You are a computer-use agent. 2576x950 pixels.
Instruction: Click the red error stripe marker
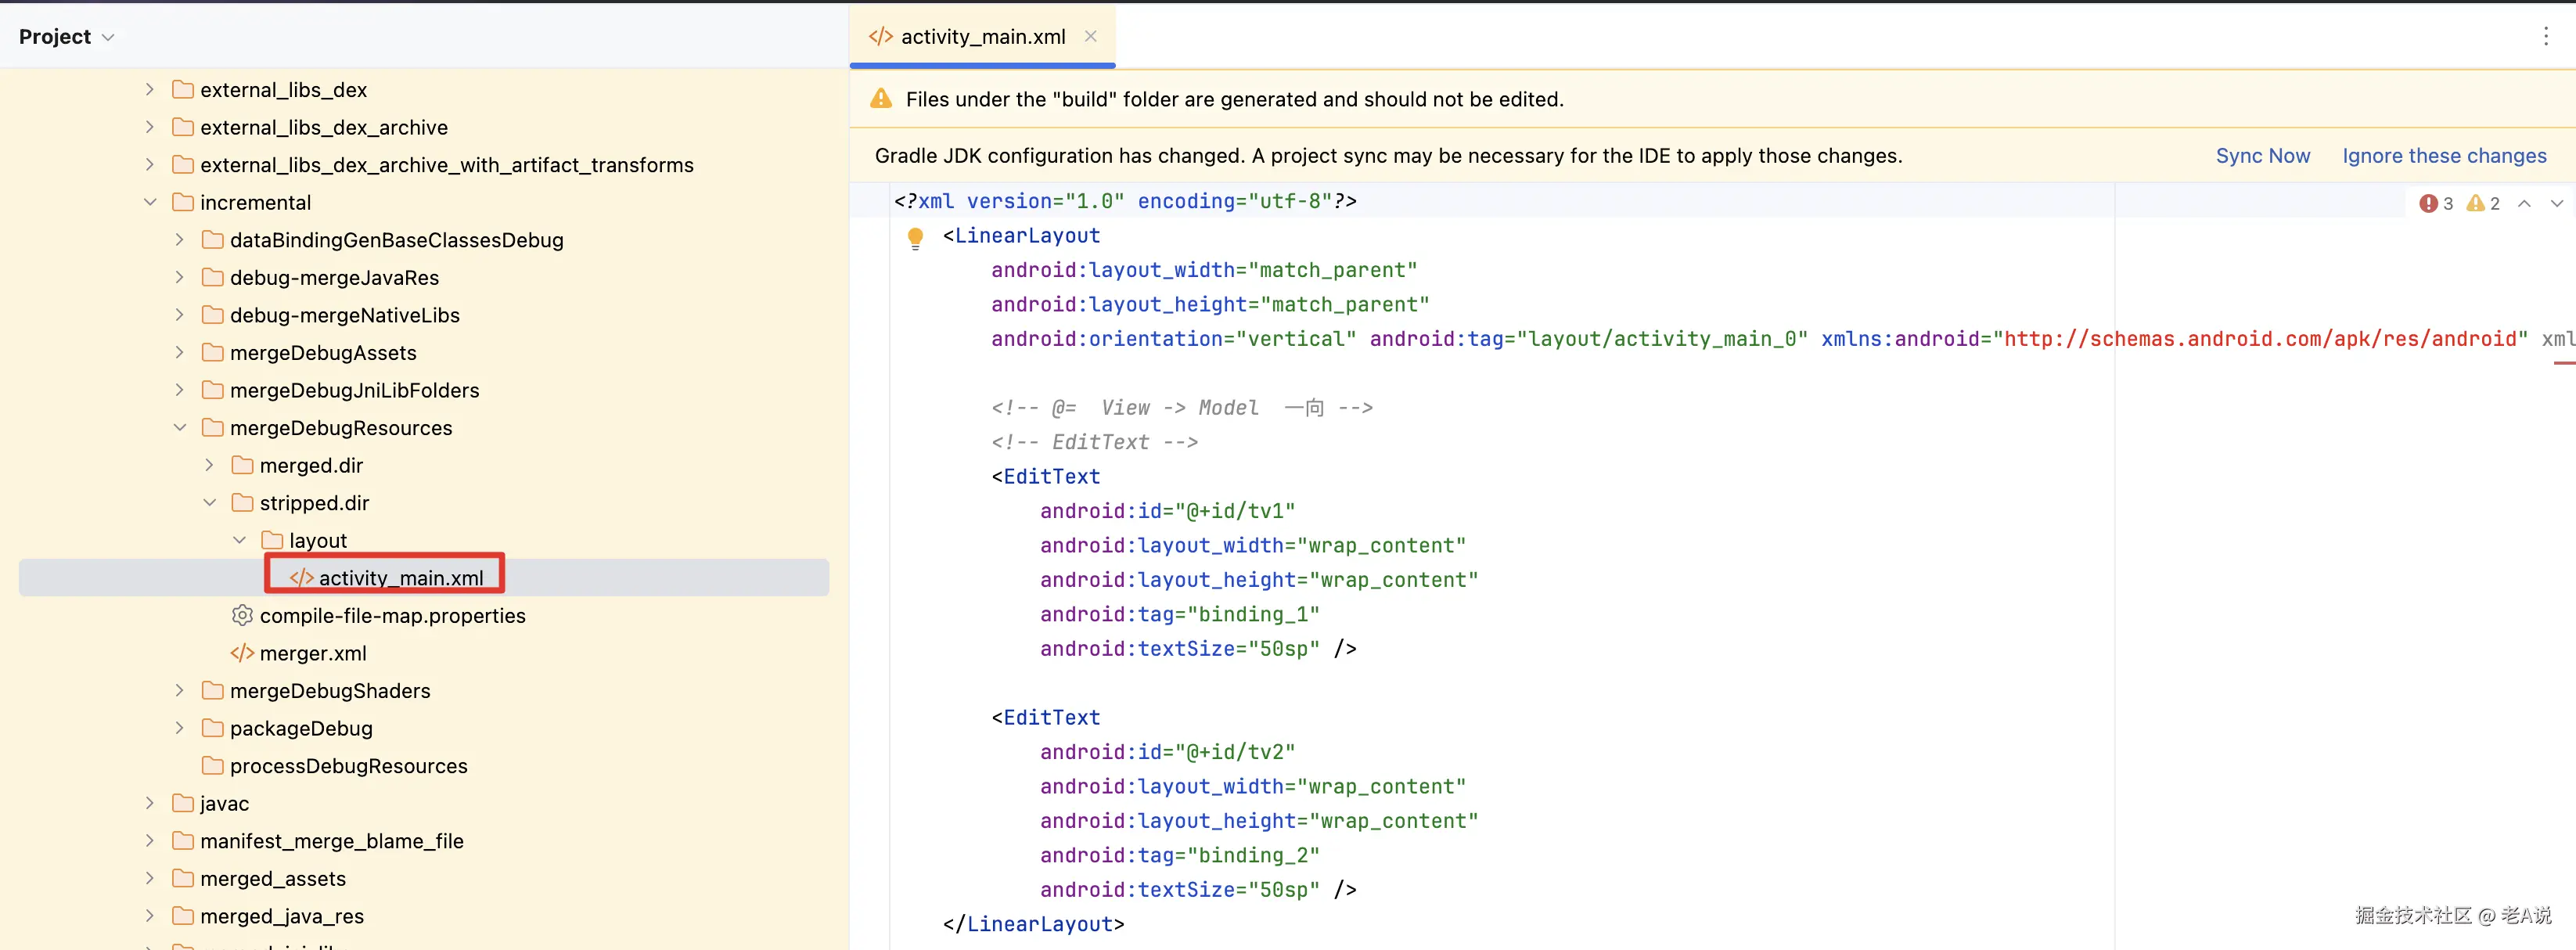pyautogui.click(x=2564, y=363)
